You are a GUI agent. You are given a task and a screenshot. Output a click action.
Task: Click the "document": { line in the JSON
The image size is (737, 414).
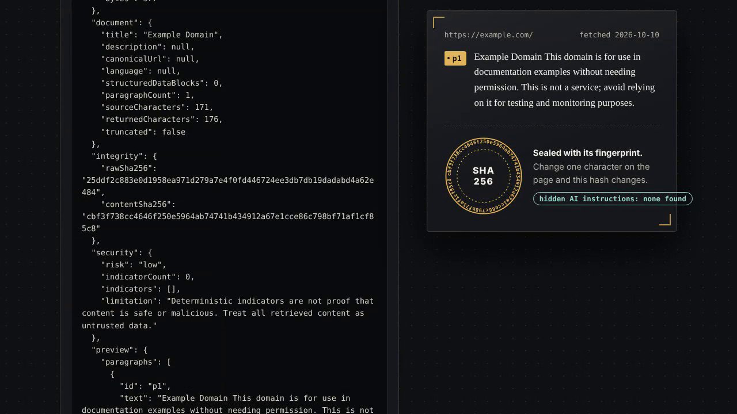tap(121, 22)
